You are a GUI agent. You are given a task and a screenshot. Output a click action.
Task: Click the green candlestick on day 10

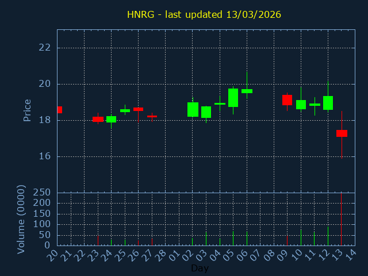click(x=301, y=105)
